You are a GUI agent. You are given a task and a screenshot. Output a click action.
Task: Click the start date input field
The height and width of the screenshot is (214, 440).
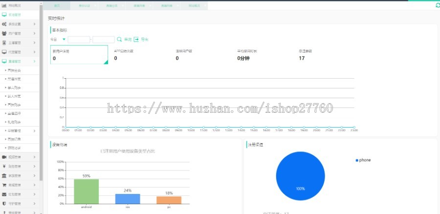tap(79, 40)
